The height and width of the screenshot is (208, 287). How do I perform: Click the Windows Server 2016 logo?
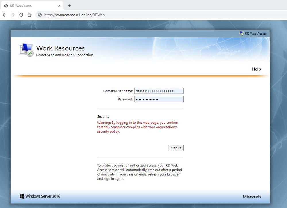(x=40, y=196)
